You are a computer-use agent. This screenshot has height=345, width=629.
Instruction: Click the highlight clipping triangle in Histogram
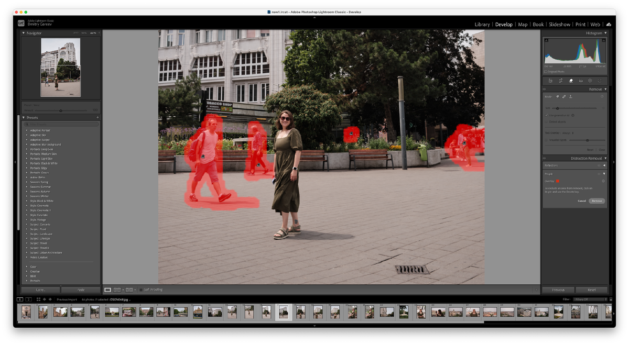(604, 40)
